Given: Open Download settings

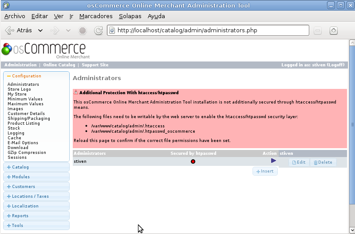Looking at the screenshot, I should 18,148.
